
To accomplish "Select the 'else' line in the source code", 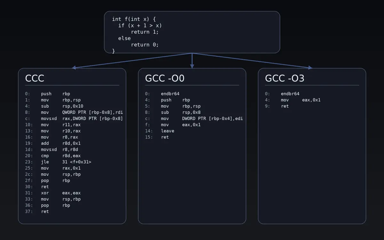I will pos(124,38).
